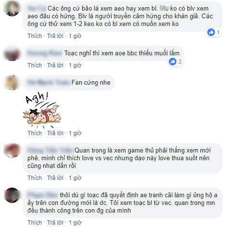Click the thumbs-up icon on 'thiếu muối' comment
Image resolution: width=238 pixels, height=228 pixels.
tap(173, 62)
